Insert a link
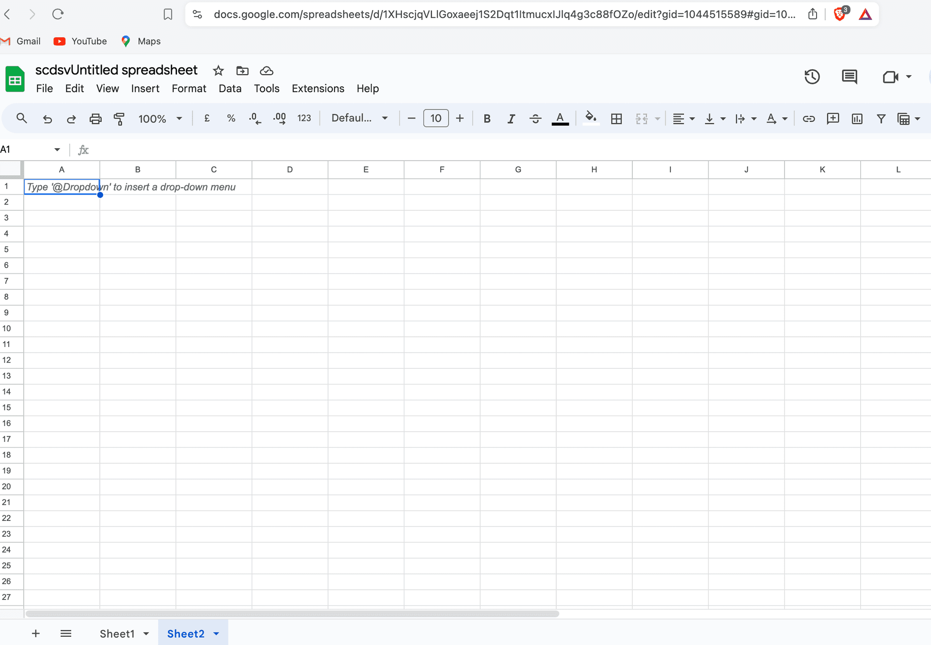This screenshot has height=645, width=931. tap(809, 118)
